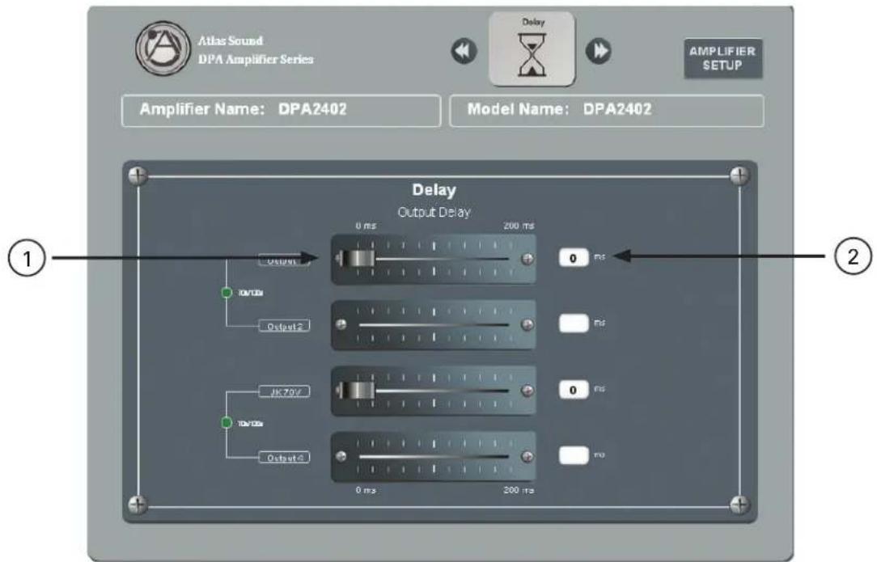Image resolution: width=877 pixels, height=562 pixels.
Task: Click the JK70V channel label
Action: point(284,392)
